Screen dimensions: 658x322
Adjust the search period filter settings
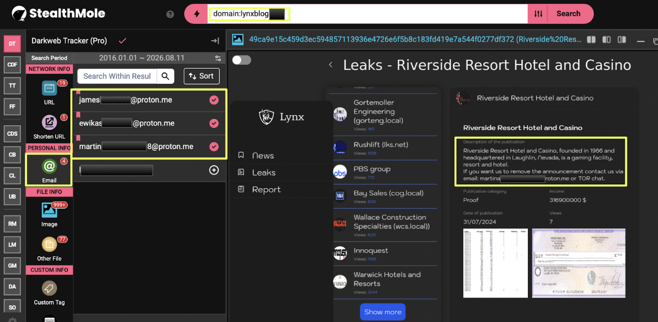tap(218, 58)
